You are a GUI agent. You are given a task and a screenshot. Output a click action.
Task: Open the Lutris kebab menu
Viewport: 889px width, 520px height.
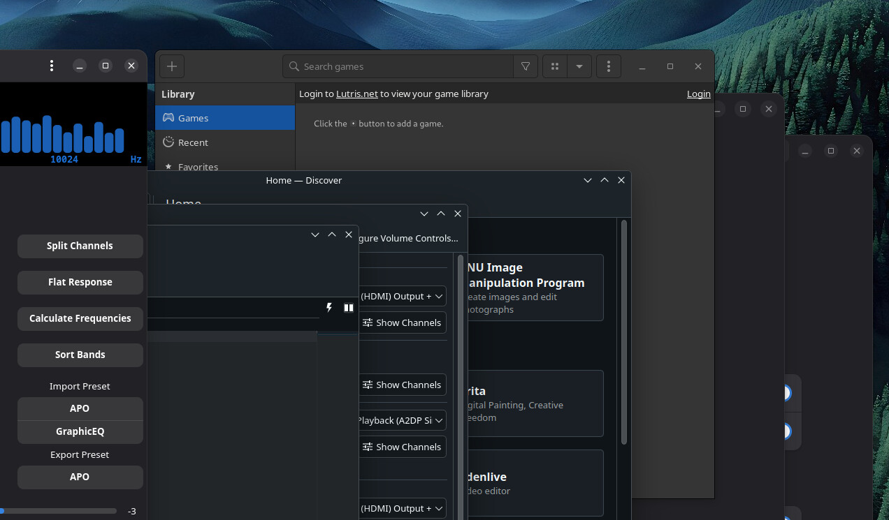point(609,66)
